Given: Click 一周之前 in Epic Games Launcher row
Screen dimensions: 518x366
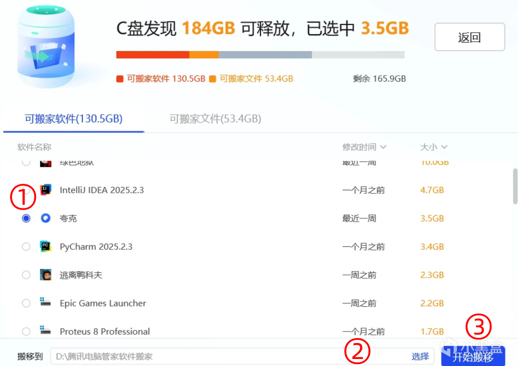Looking at the screenshot, I should coord(359,303).
